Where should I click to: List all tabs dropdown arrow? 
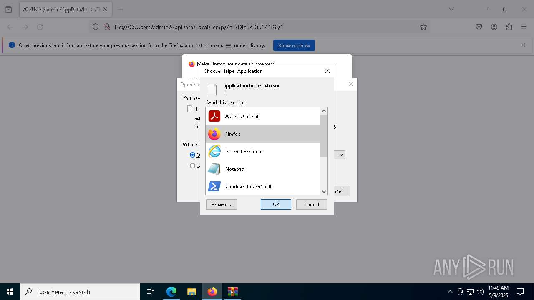451,9
